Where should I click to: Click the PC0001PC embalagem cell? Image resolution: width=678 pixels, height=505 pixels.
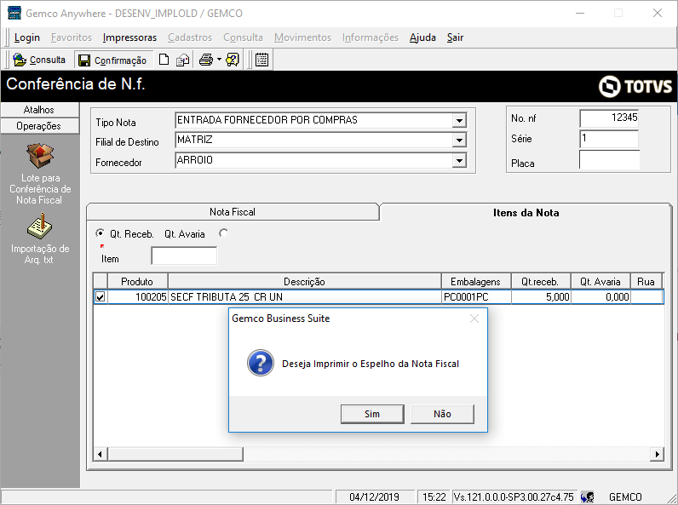[476, 297]
